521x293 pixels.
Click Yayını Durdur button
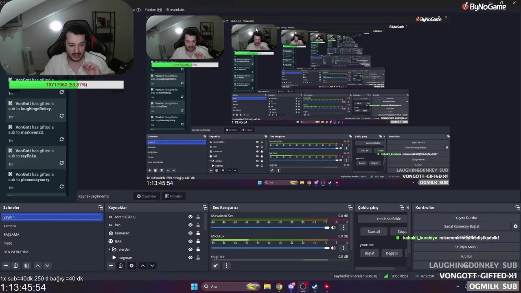pyautogui.click(x=466, y=218)
